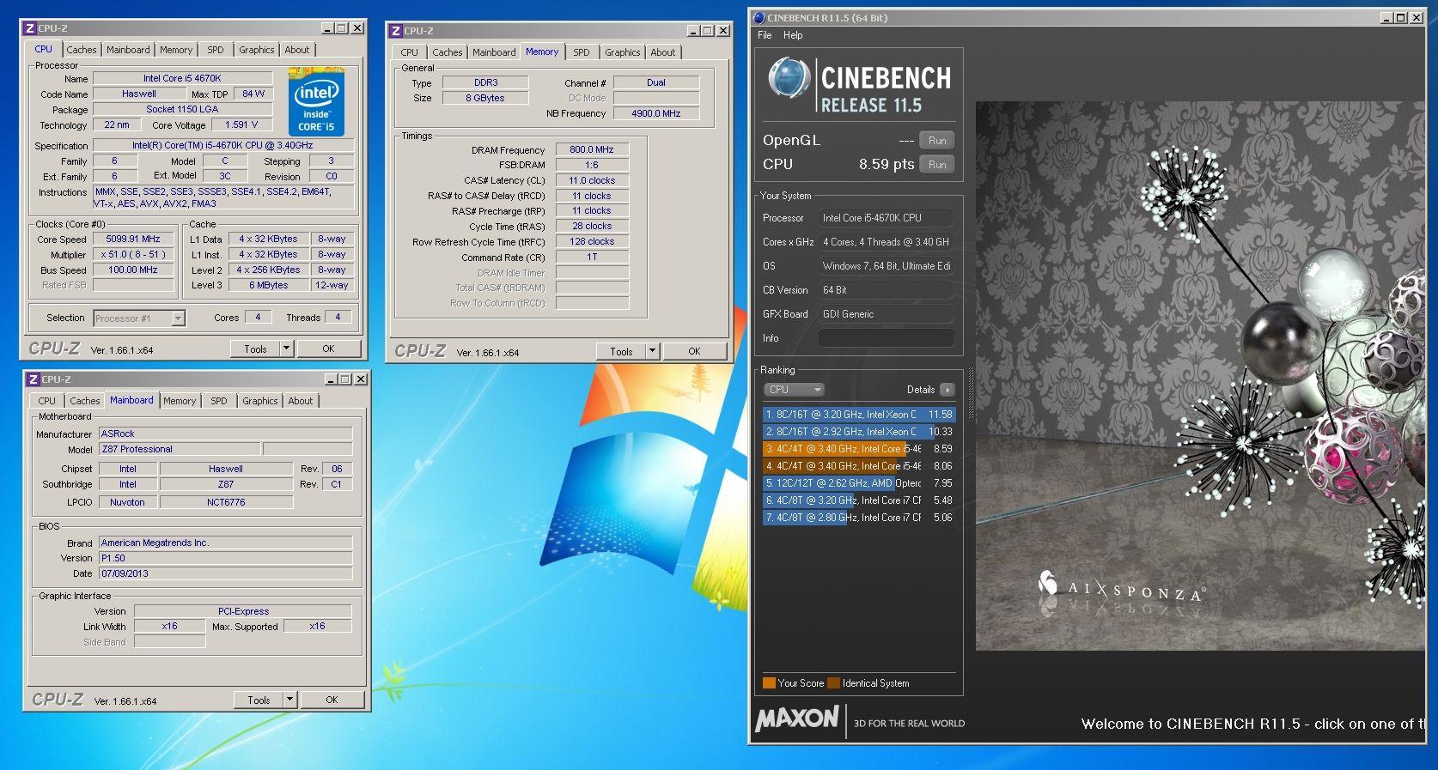Select ranking row scoring 8.59

pos(859,449)
